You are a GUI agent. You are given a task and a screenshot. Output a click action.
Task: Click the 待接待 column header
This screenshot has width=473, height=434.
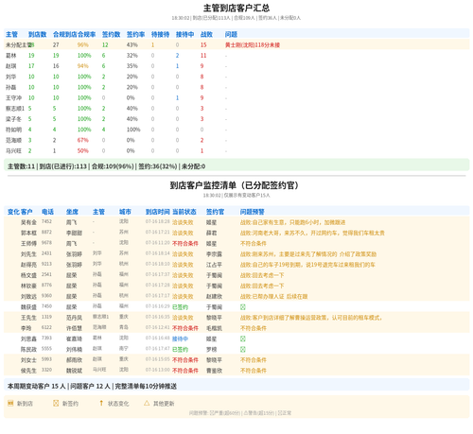click(161, 34)
